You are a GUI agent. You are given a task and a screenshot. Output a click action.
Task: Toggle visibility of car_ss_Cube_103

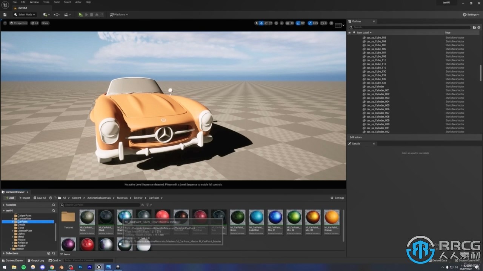[349, 38]
